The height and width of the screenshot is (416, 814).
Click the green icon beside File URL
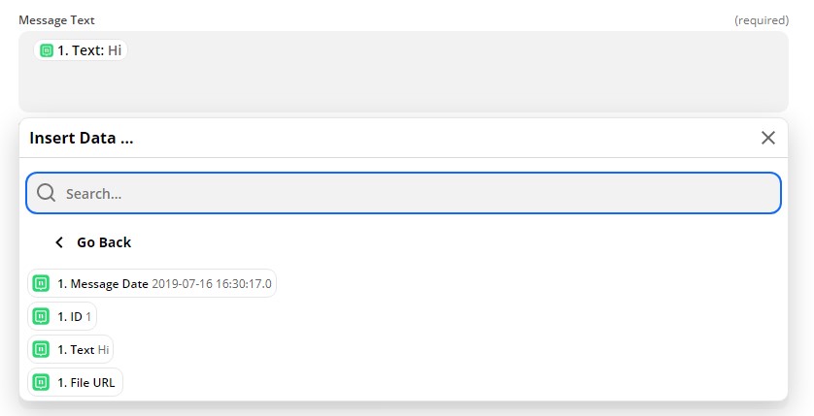coord(41,382)
